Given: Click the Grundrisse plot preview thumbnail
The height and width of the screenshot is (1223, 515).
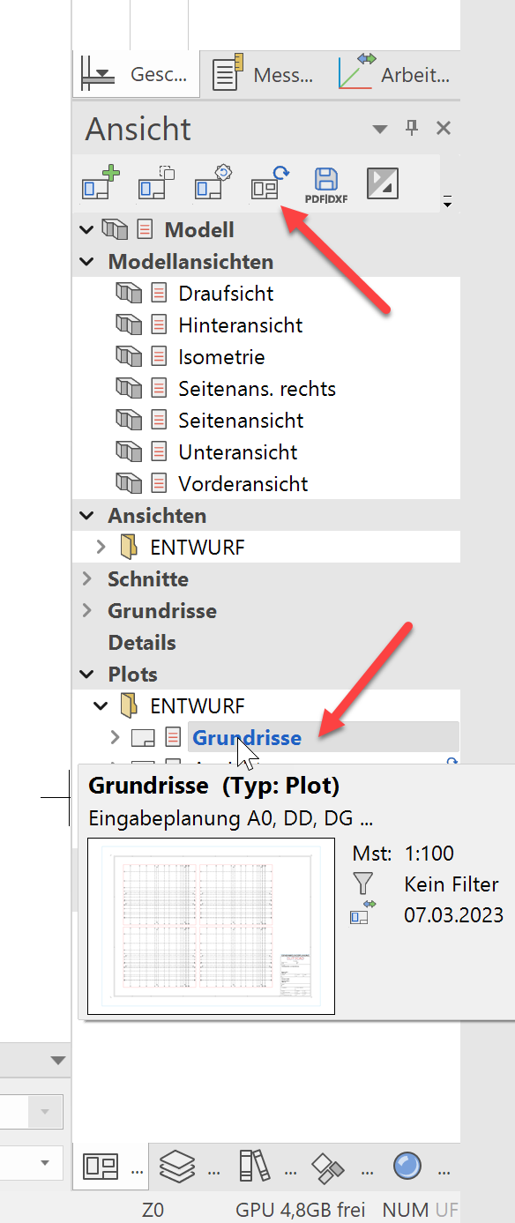Looking at the screenshot, I should point(212,926).
